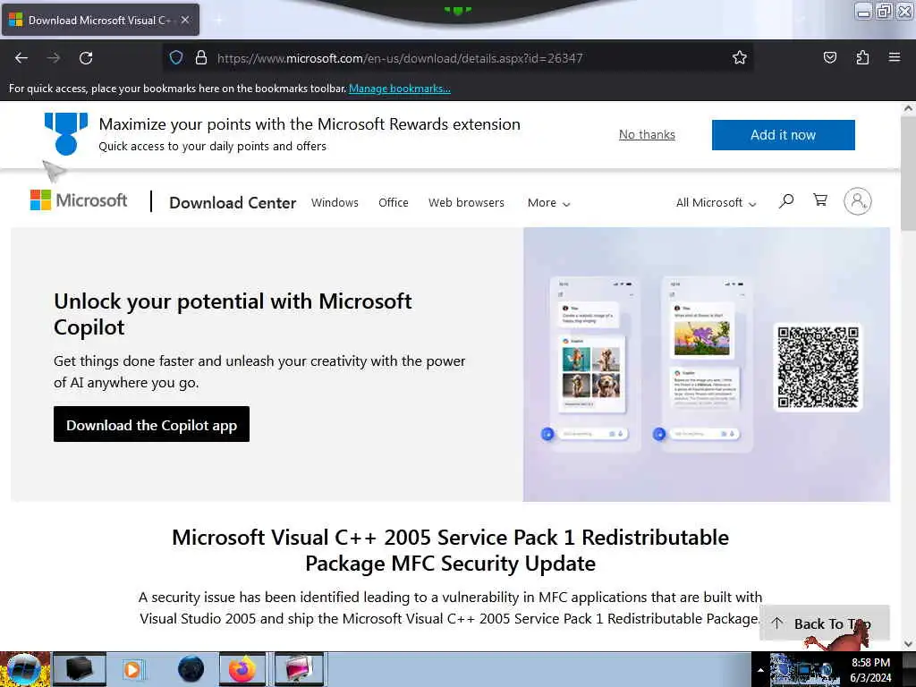Viewport: 916px width, 687px height.
Task: Open the black box taskbar application
Action: 80,669
